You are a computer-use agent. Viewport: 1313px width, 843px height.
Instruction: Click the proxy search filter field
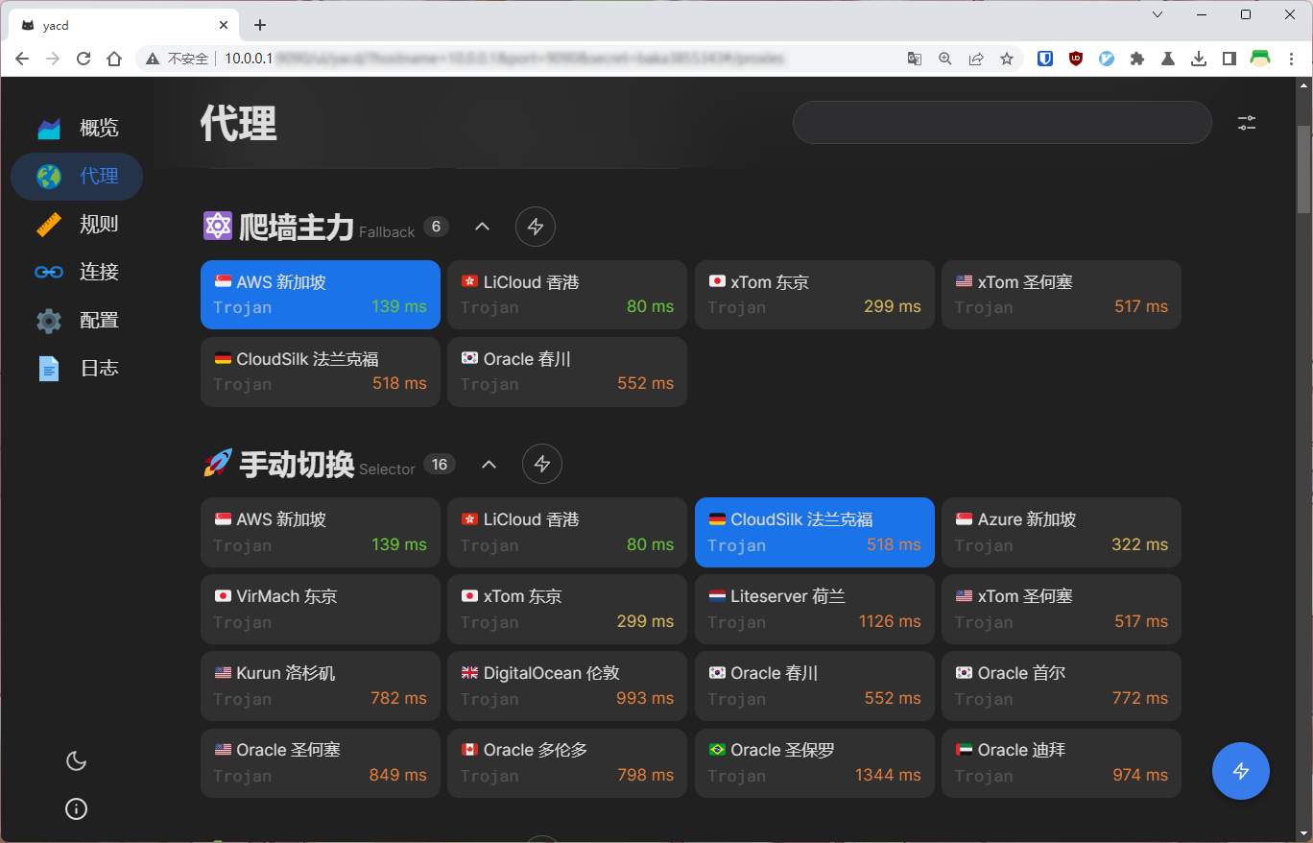click(1001, 123)
